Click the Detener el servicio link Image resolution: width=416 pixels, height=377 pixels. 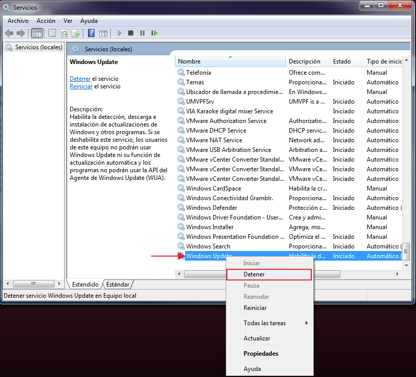coord(80,79)
